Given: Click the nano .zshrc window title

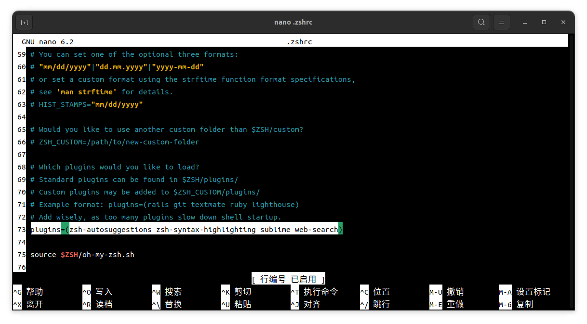Looking at the screenshot, I should (x=293, y=22).
